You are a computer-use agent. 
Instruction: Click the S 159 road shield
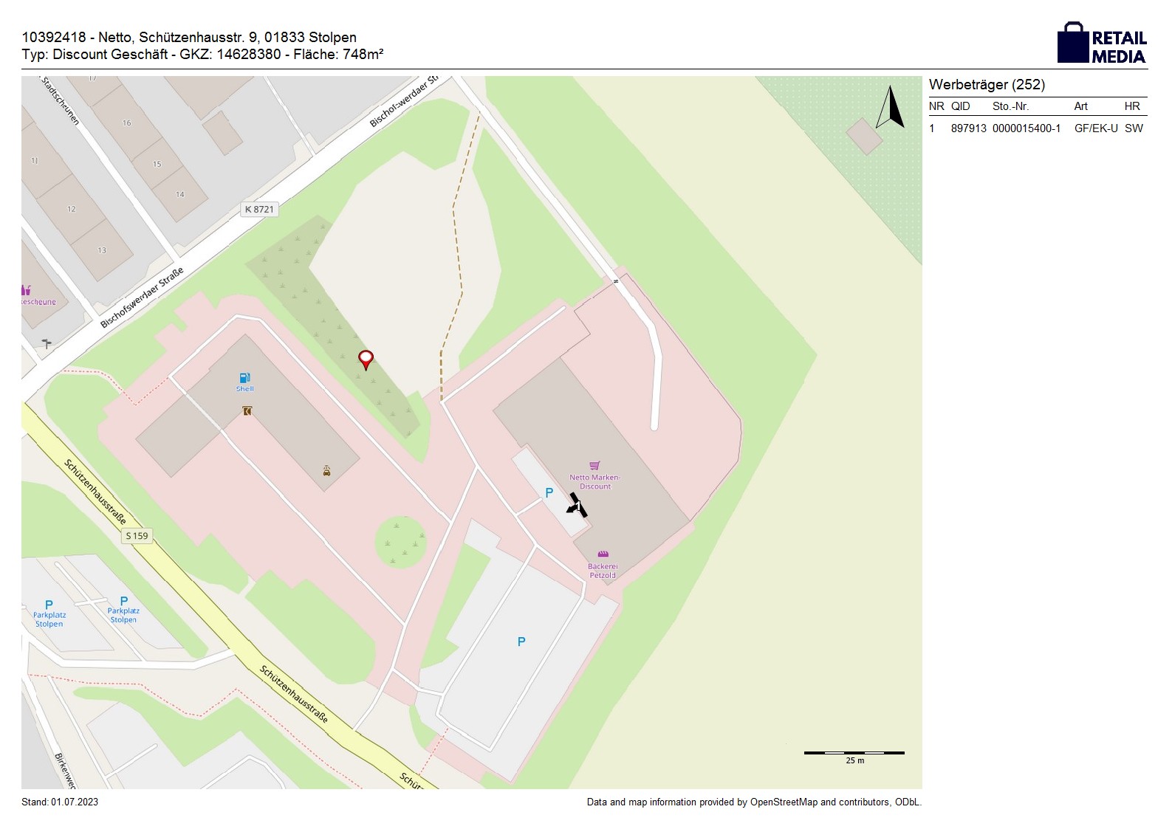137,536
